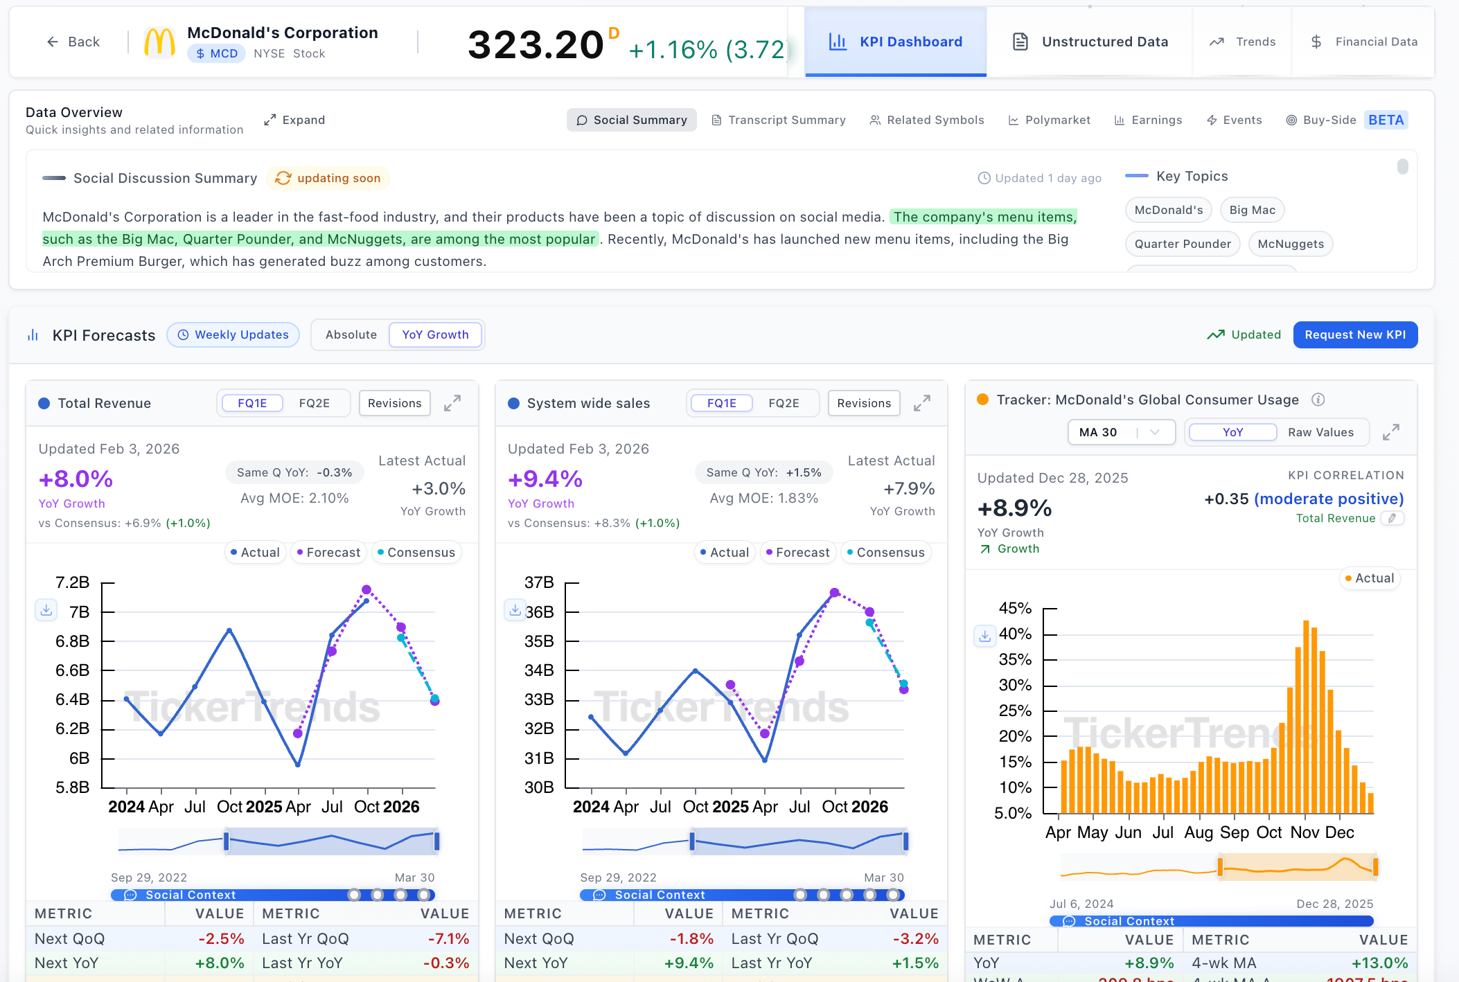Click the Request New KPI button
The image size is (1459, 982).
click(1354, 334)
